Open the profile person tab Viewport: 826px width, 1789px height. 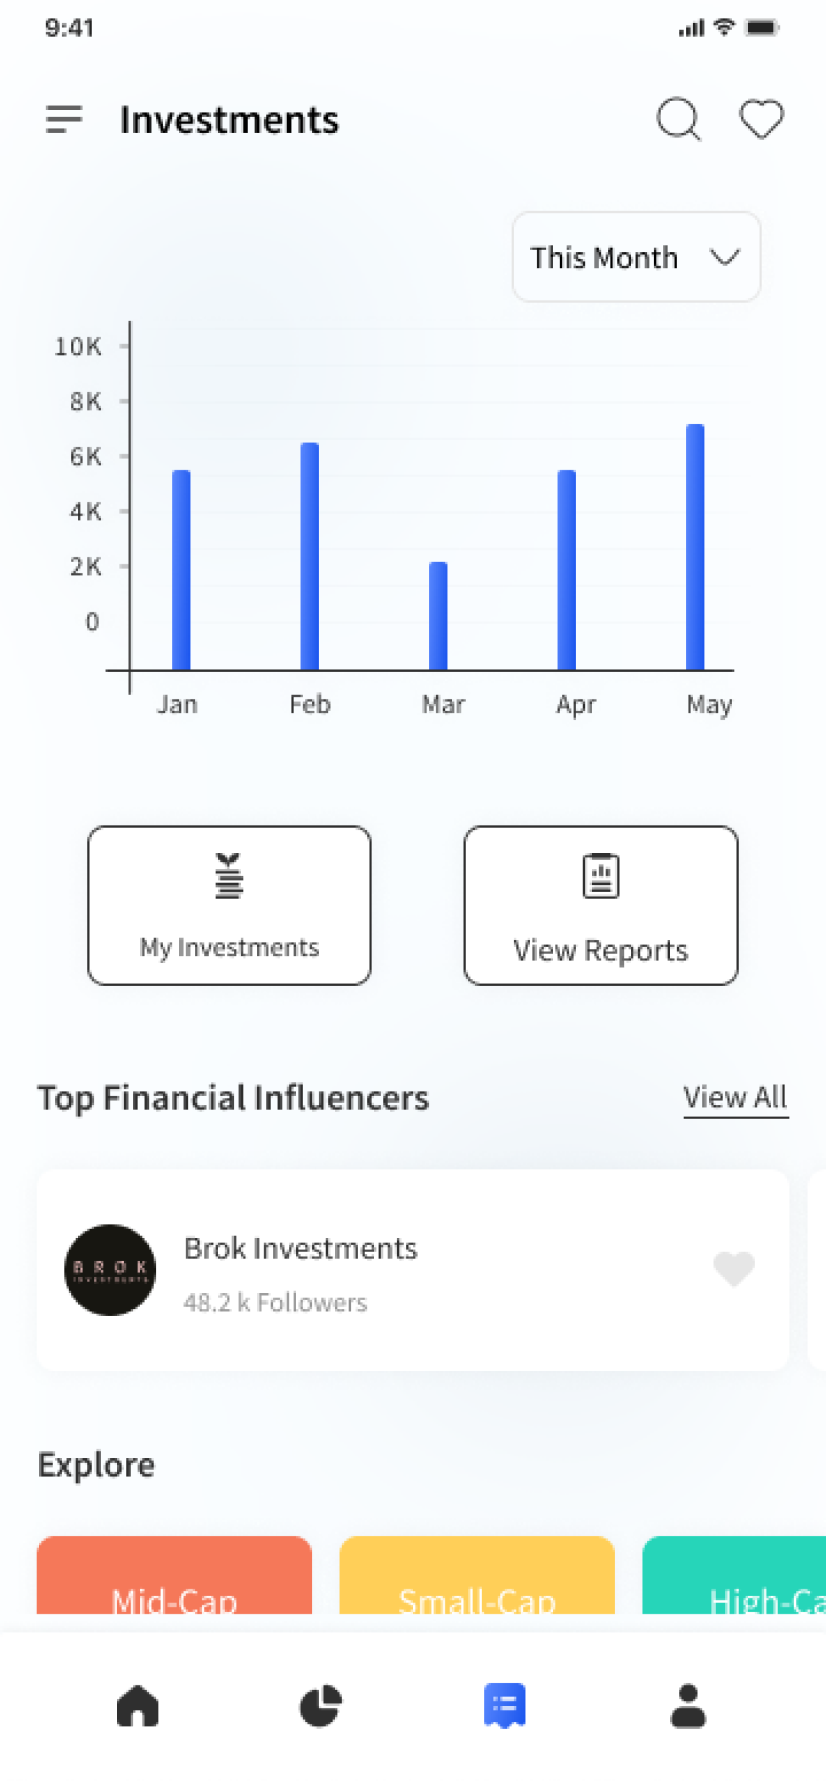pyautogui.click(x=688, y=1706)
